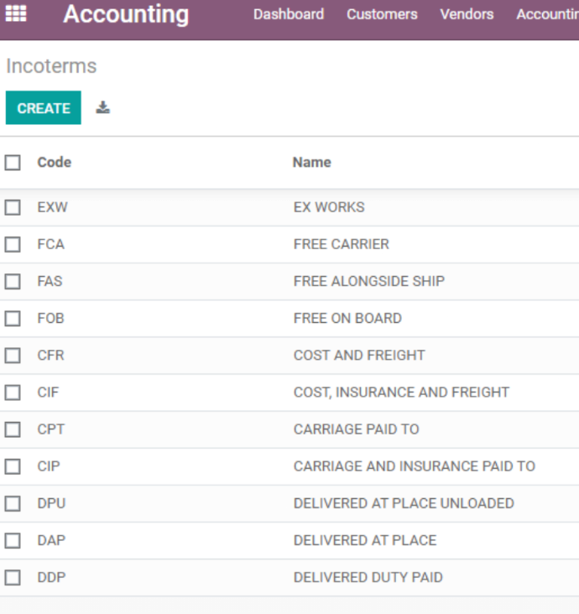579x614 pixels.
Task: Check the DAP row checkbox
Action: [x=13, y=540]
